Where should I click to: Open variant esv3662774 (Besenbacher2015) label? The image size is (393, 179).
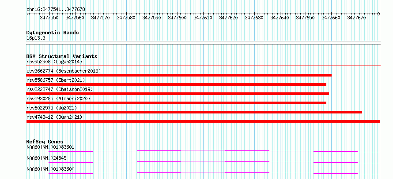click(64, 71)
